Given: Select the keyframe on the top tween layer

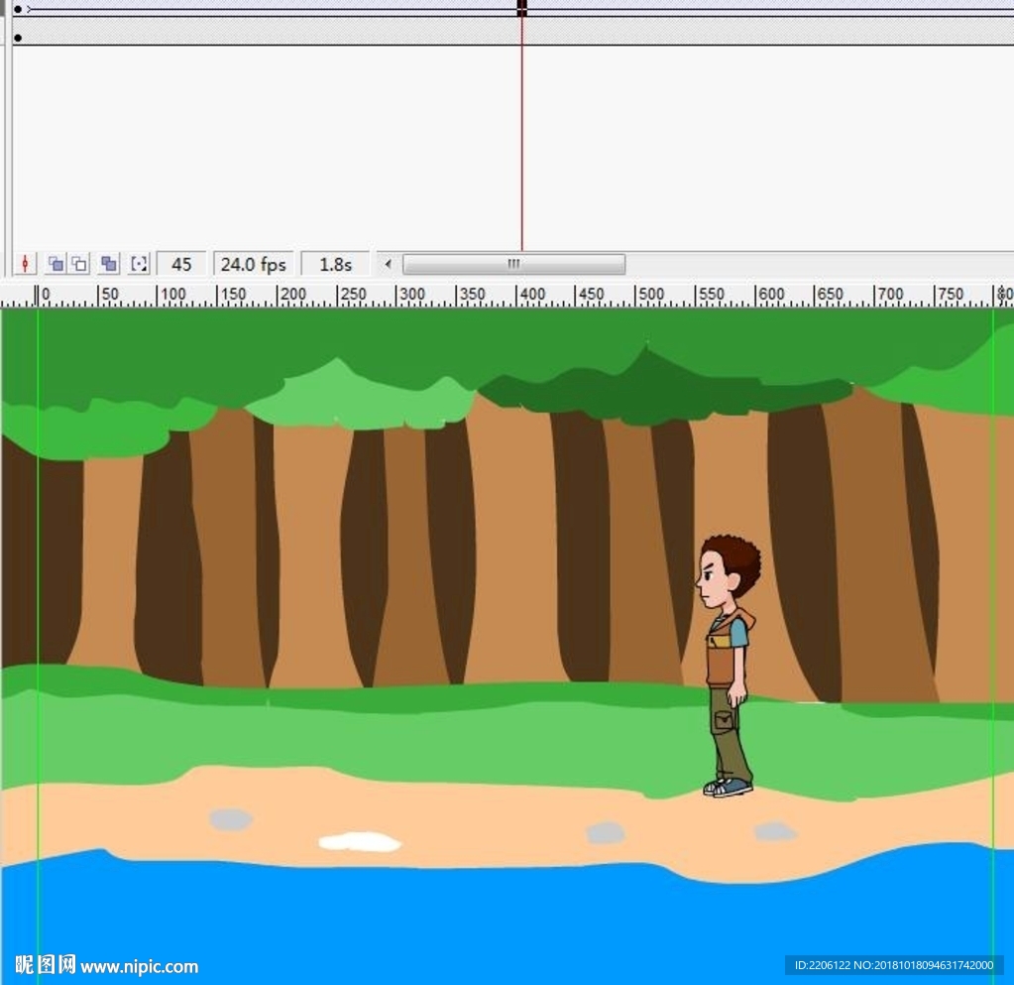Looking at the screenshot, I should [x=18, y=9].
